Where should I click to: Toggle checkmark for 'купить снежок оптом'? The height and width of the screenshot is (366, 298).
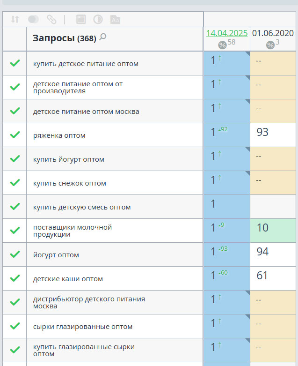(x=15, y=183)
